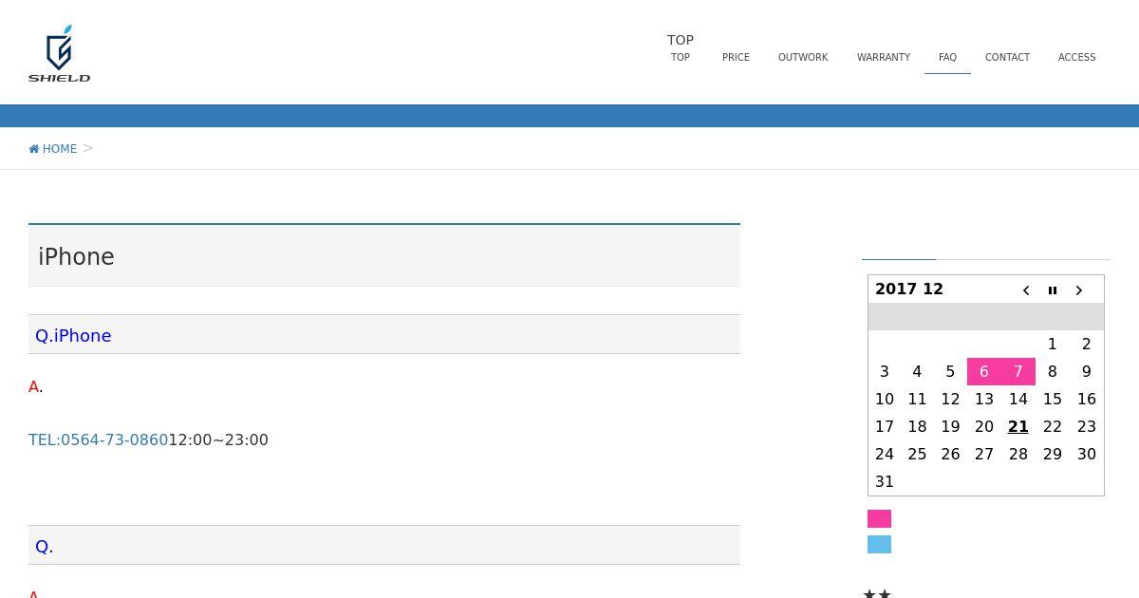This screenshot has height=598, width=1139.
Task: Pause the calendar using pause icon
Action: [x=1053, y=290]
